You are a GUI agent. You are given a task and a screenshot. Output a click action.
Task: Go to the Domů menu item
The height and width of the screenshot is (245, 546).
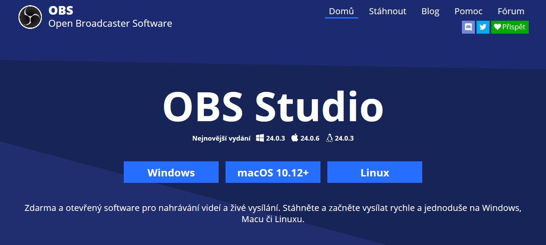click(342, 11)
